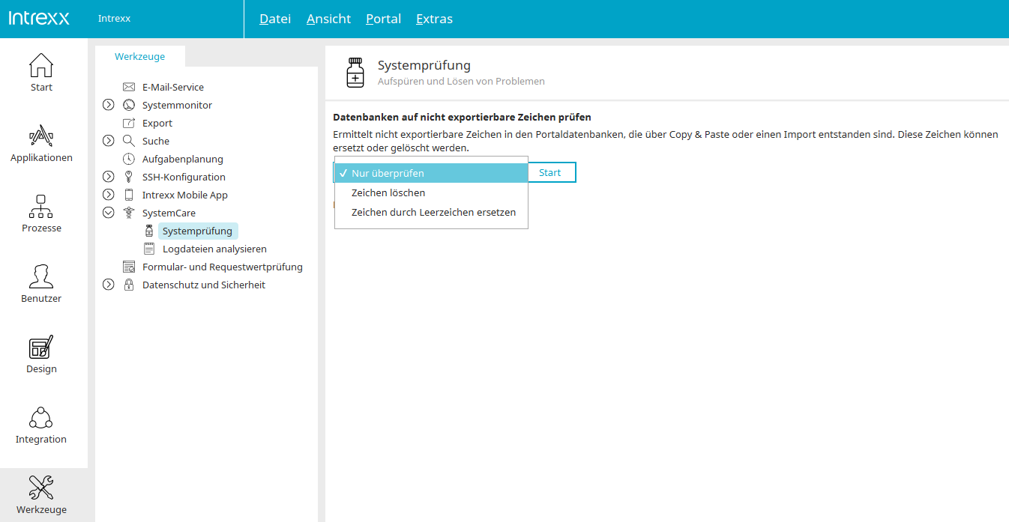Click the Intrexx logo
This screenshot has width=1009, height=522.
[x=39, y=19]
